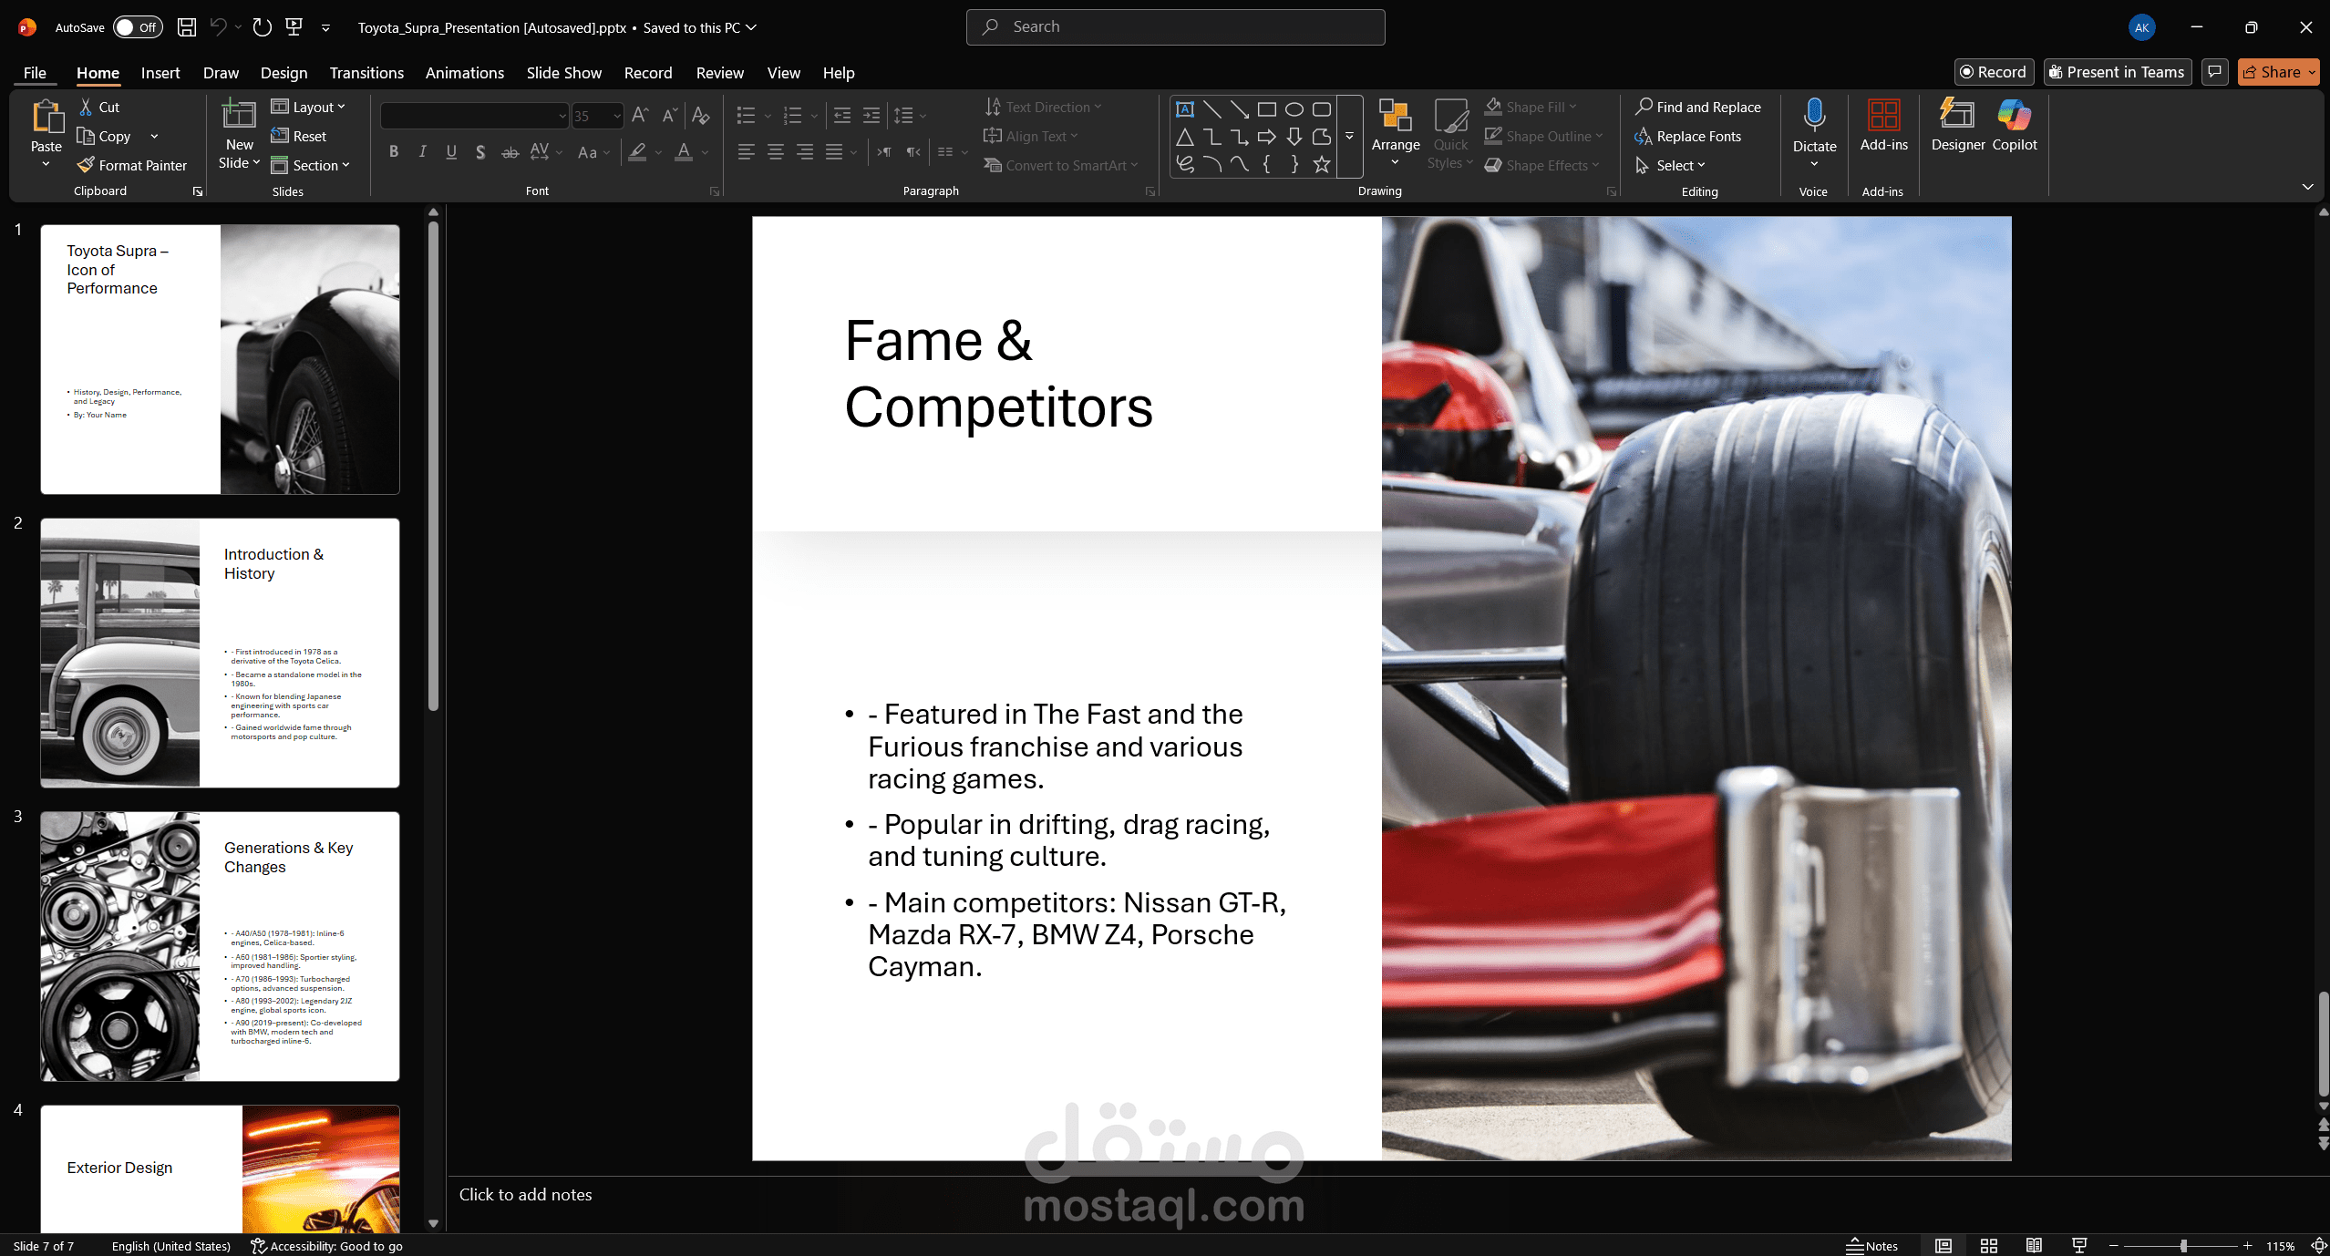Toggle AutoSave switch on

(x=138, y=27)
